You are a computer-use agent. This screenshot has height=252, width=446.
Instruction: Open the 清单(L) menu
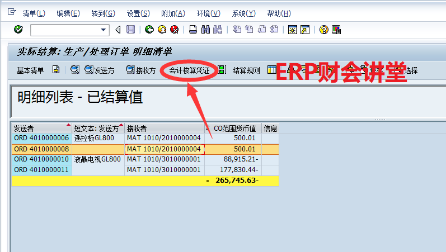[x=34, y=13]
